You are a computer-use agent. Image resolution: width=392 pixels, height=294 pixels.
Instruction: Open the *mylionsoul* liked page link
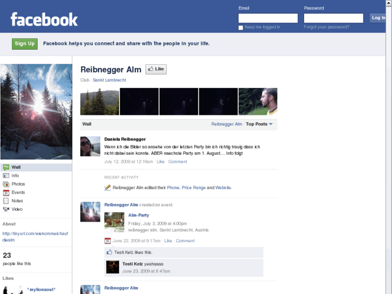click(x=41, y=290)
